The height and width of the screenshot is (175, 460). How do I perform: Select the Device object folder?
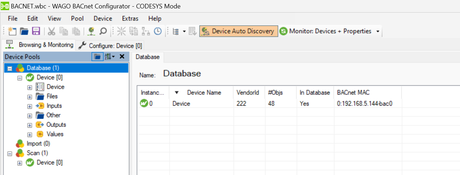point(55,87)
